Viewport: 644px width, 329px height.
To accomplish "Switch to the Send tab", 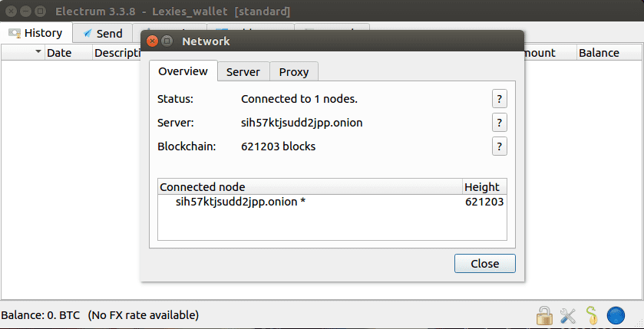I will (103, 34).
